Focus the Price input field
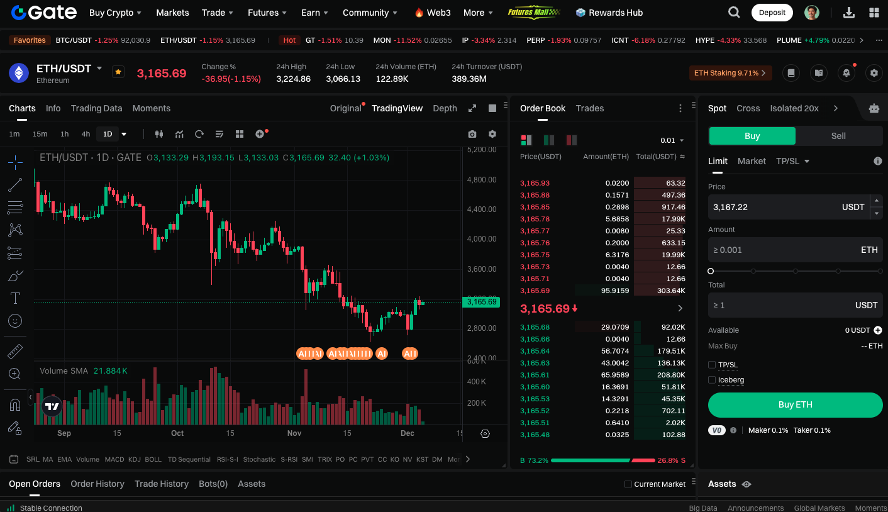The image size is (888, 512). (x=789, y=207)
